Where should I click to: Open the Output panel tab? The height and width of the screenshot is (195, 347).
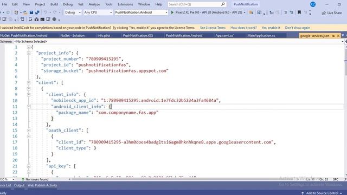[20, 185]
